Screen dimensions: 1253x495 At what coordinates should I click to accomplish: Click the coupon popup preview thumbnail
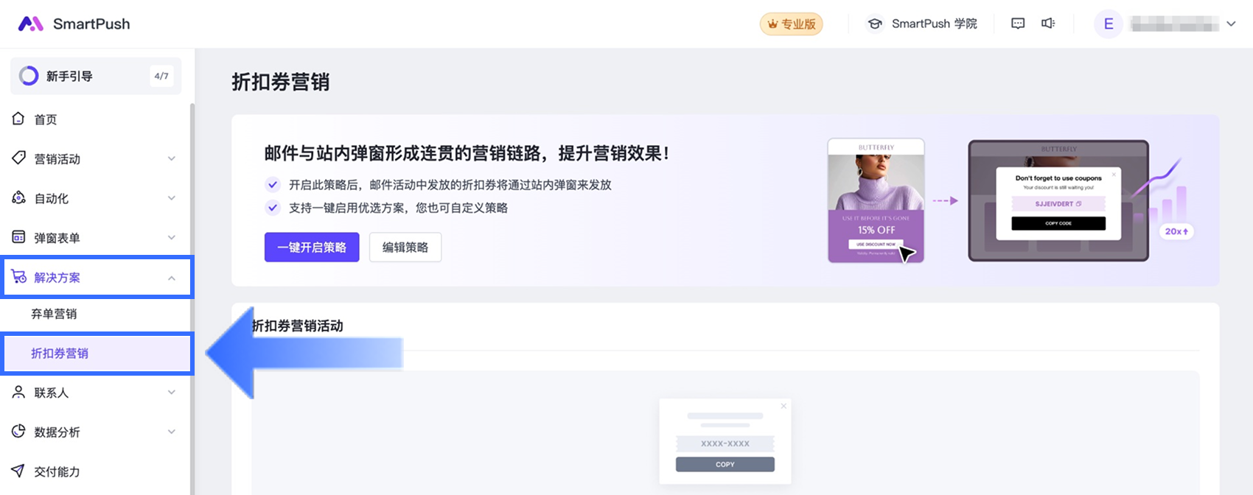(x=725, y=440)
